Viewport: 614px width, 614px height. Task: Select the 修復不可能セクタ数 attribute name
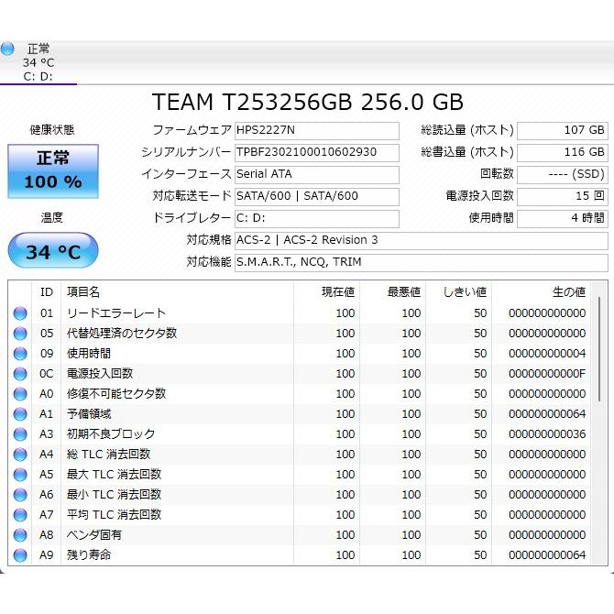pyautogui.click(x=116, y=393)
